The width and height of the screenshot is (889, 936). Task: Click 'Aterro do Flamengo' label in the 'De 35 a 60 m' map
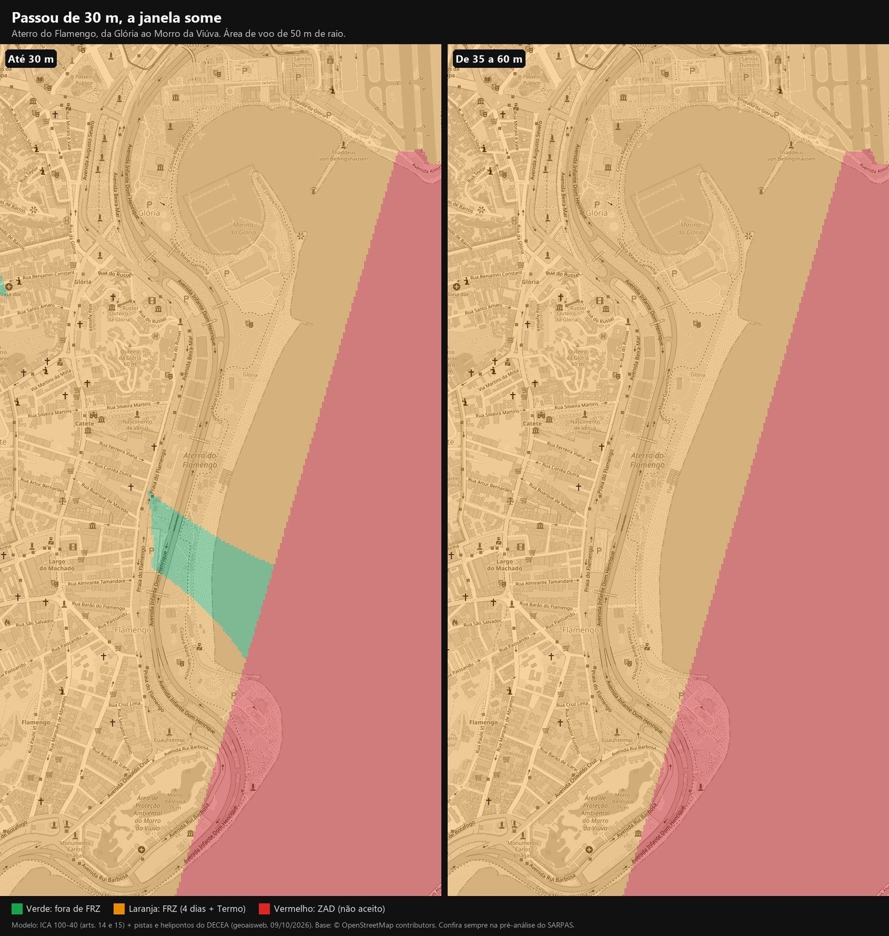(x=648, y=460)
